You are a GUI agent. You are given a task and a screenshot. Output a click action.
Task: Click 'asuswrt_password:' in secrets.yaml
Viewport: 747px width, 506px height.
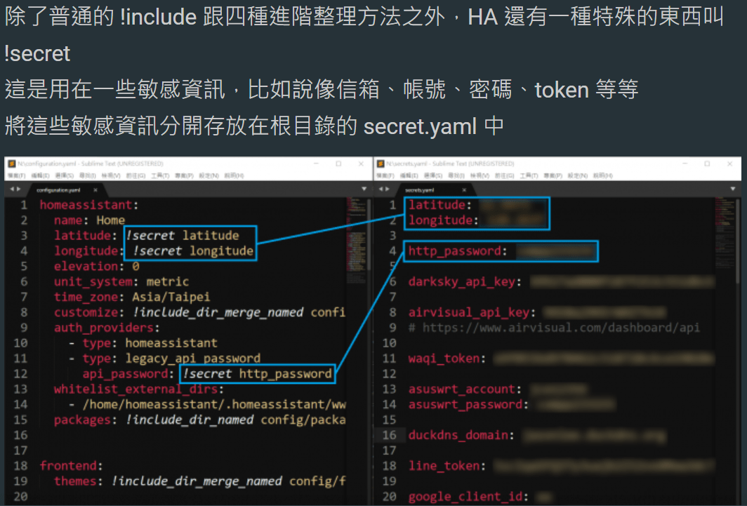point(468,404)
